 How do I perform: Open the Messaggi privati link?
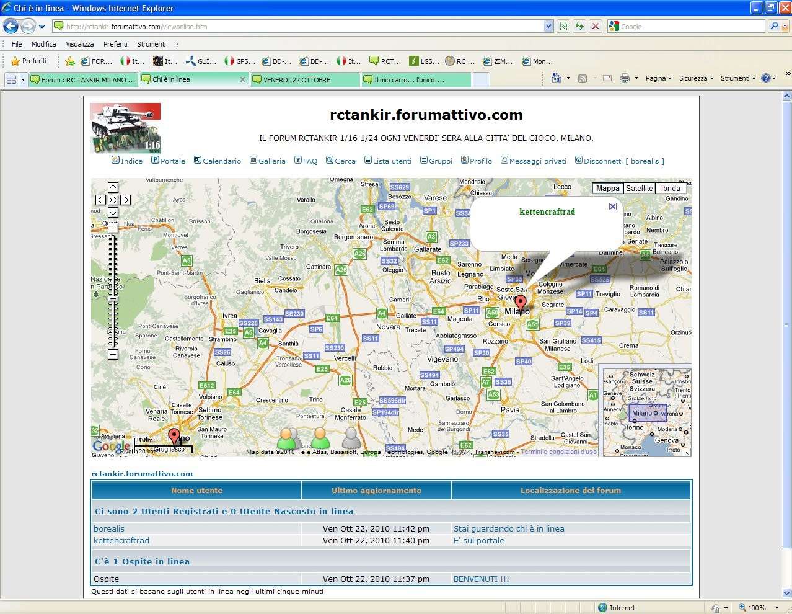[x=534, y=161]
